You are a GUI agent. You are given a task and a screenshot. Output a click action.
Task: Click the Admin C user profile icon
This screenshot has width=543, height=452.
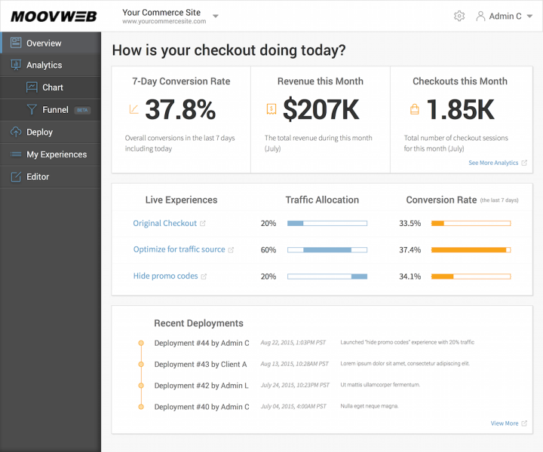click(480, 16)
